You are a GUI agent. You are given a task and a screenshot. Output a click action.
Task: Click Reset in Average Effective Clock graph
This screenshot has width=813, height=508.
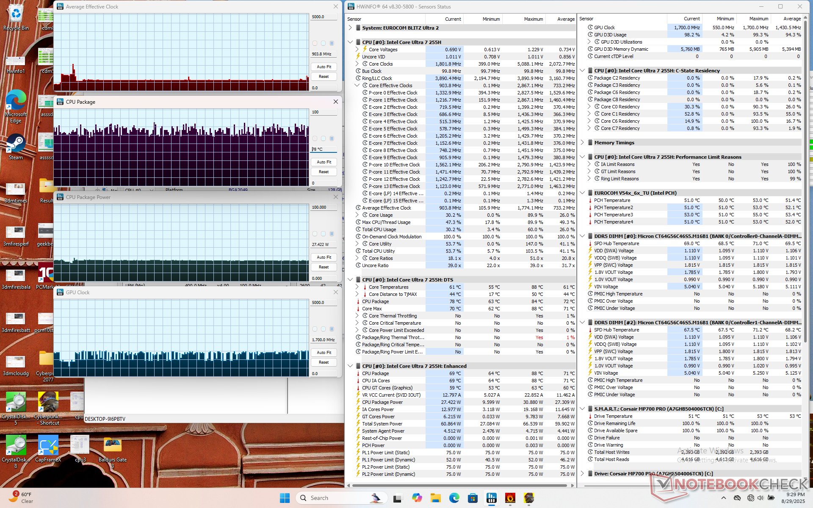[324, 77]
